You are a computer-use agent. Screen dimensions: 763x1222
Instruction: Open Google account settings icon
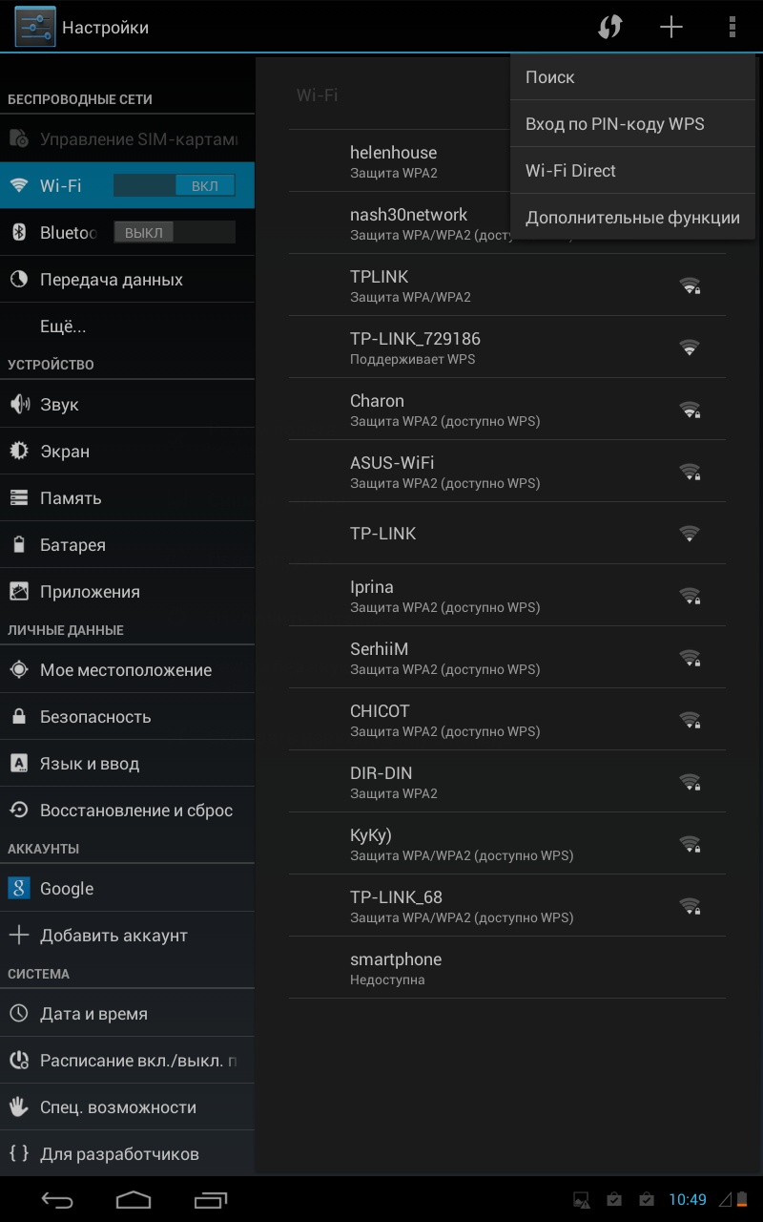click(19, 889)
